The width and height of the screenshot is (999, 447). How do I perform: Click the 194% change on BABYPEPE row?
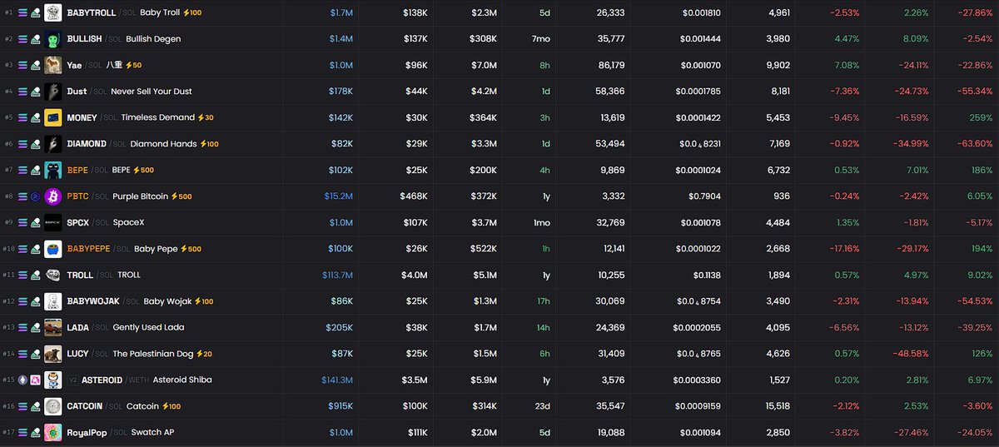(981, 249)
